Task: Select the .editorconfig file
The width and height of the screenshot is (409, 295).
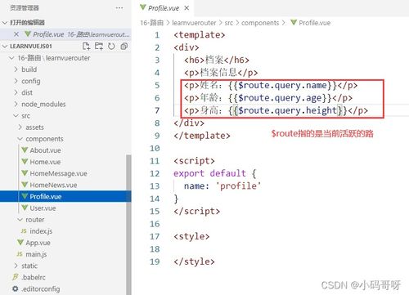Action: (x=41, y=289)
